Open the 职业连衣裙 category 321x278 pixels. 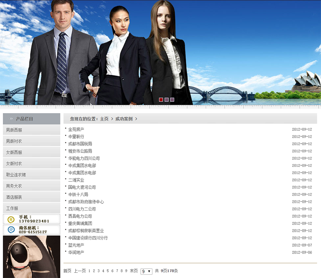tap(16, 175)
